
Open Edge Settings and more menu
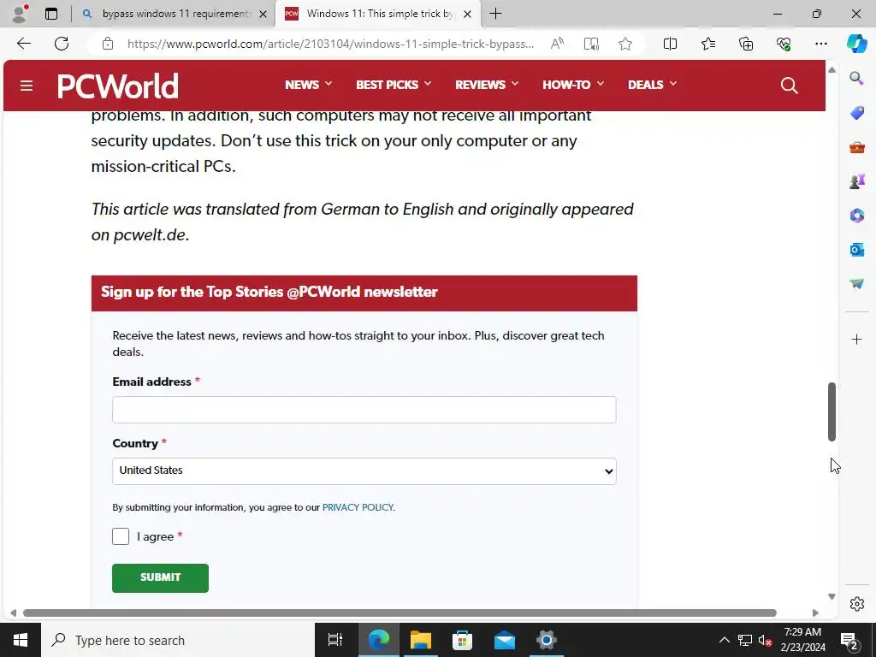[820, 44]
